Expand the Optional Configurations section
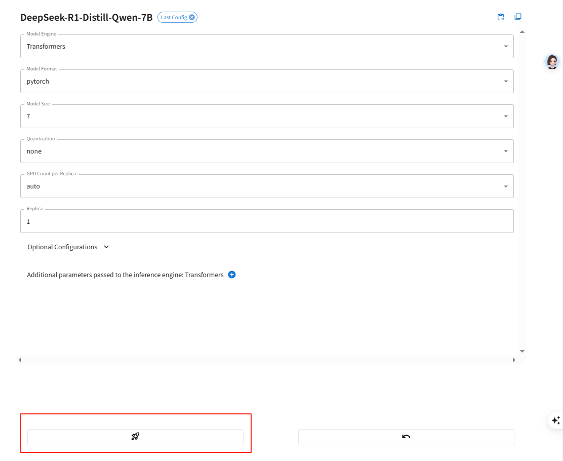563x461 pixels. coord(68,247)
